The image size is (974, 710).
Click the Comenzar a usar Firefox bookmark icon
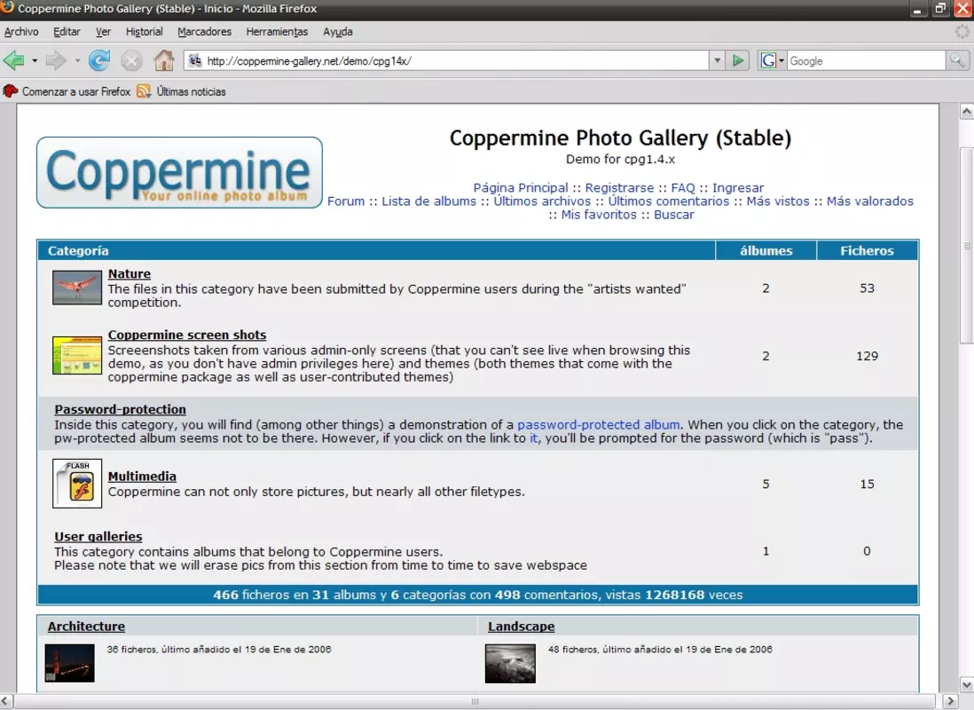pos(10,91)
